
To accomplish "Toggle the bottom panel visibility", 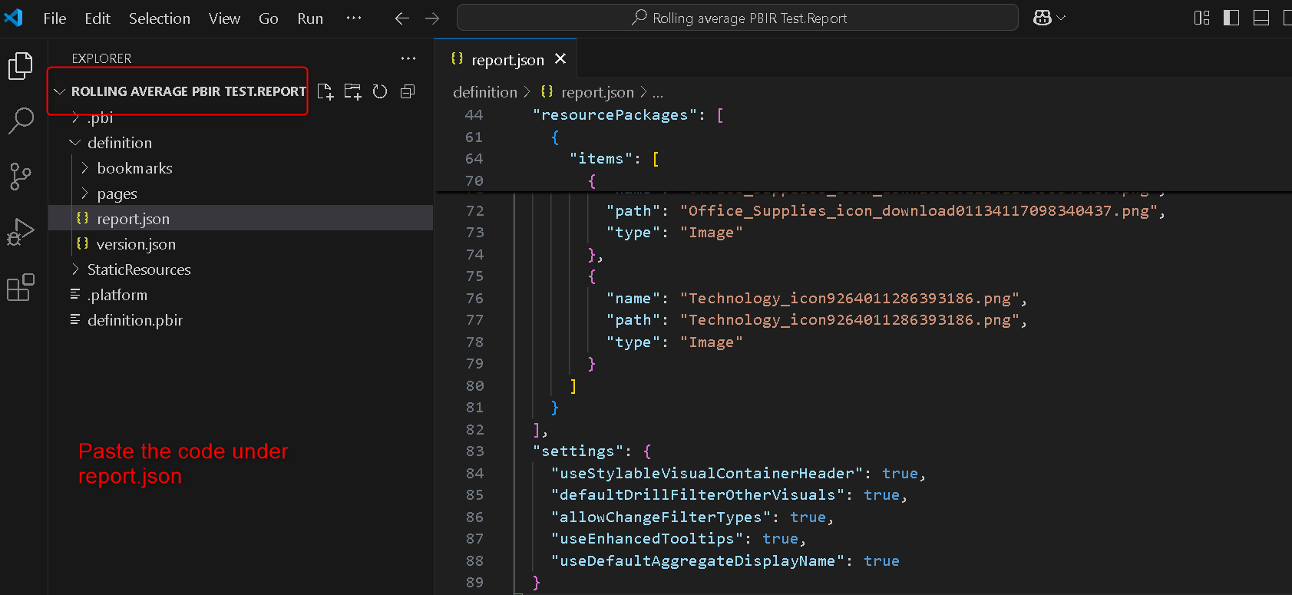I will [1261, 18].
